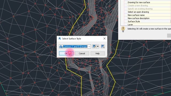Cancel the Select Surface Style dialog
This screenshot has width=171, height=96.
pyautogui.click(x=82, y=53)
